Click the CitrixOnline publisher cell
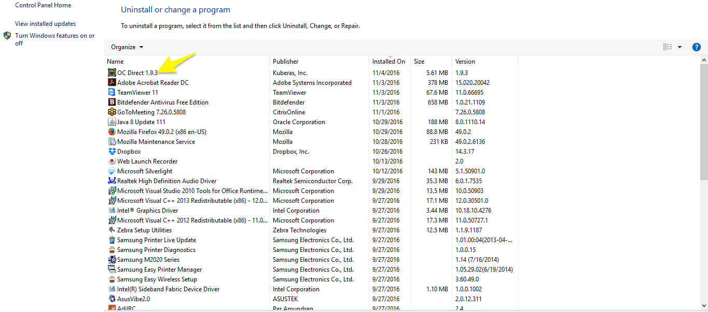 tap(289, 112)
